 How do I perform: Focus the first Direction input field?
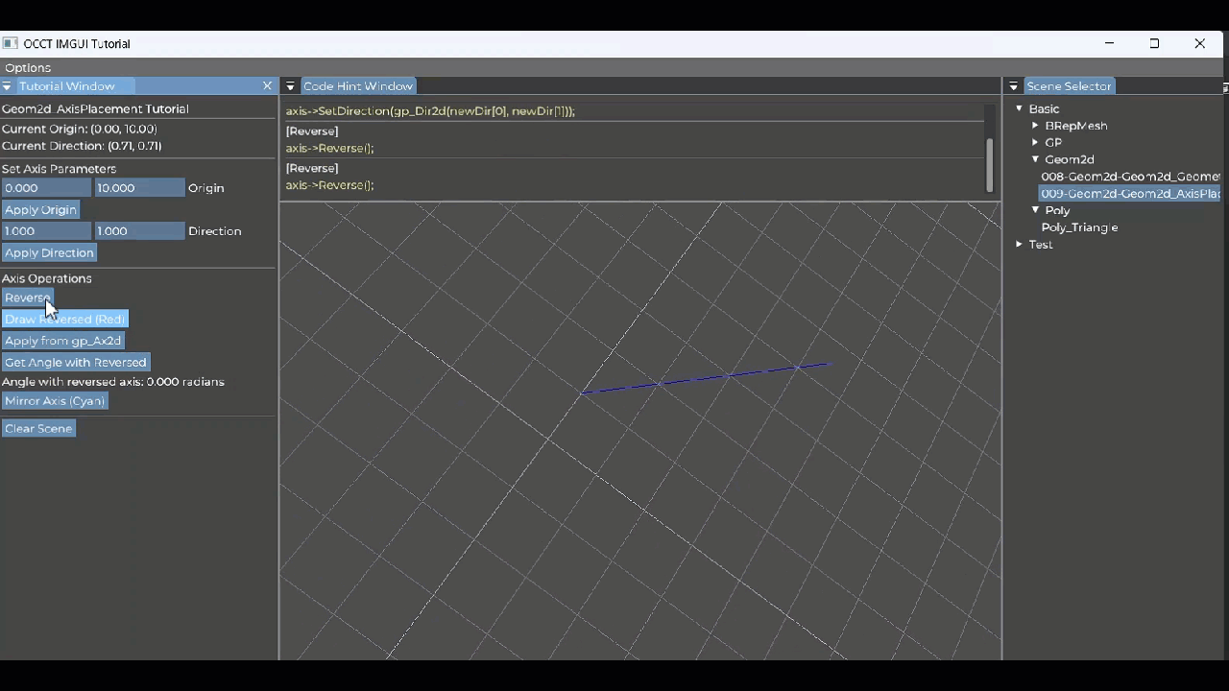[46, 231]
